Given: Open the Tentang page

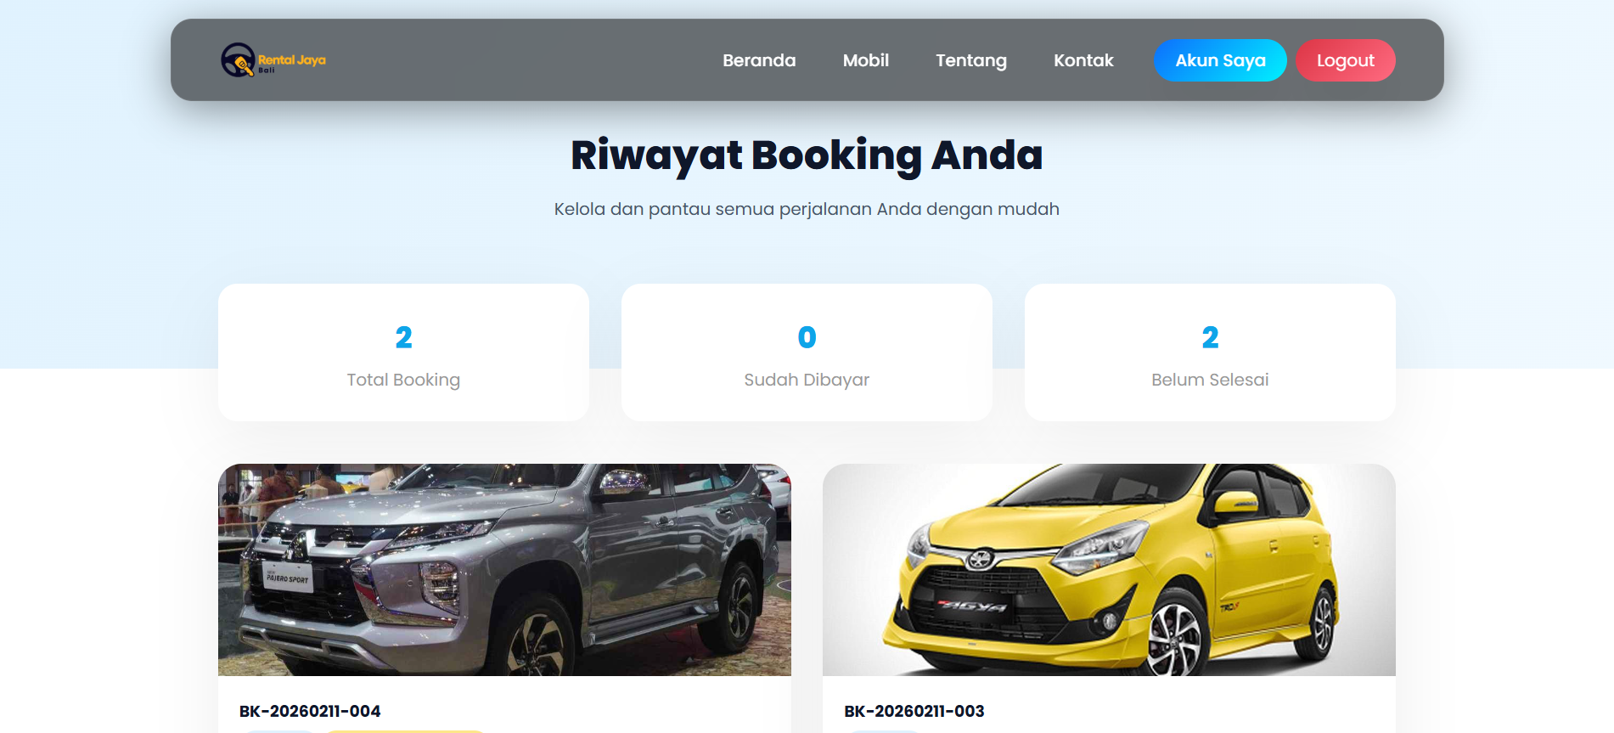Looking at the screenshot, I should tap(970, 61).
